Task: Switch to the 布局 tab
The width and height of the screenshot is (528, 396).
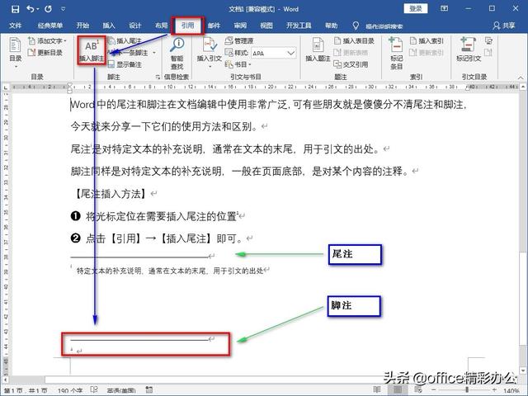Action: pos(162,26)
